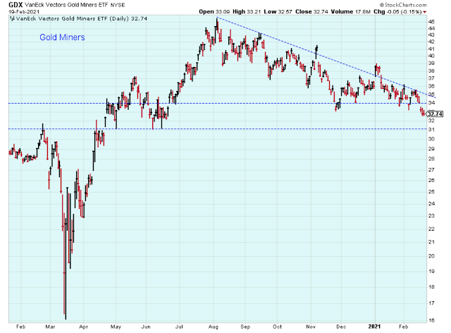Click the Dec month label
The height and width of the screenshot is (333, 451).
pyautogui.click(x=341, y=327)
